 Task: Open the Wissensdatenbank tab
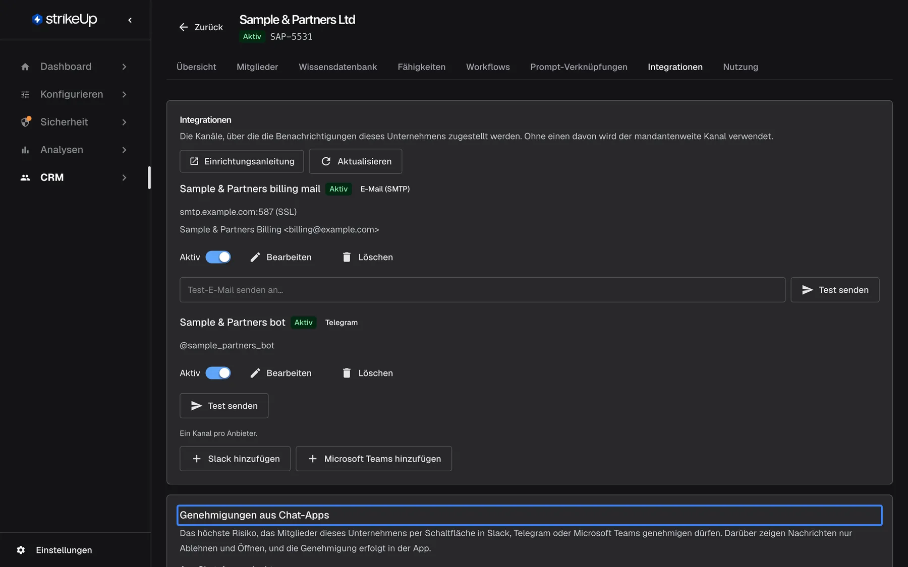338,67
